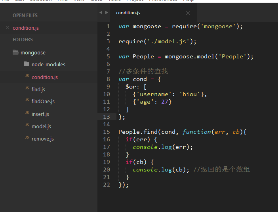278x212 pixels.
Task: Click if(cb) on line 19
Action: pyautogui.click(x=136, y=162)
